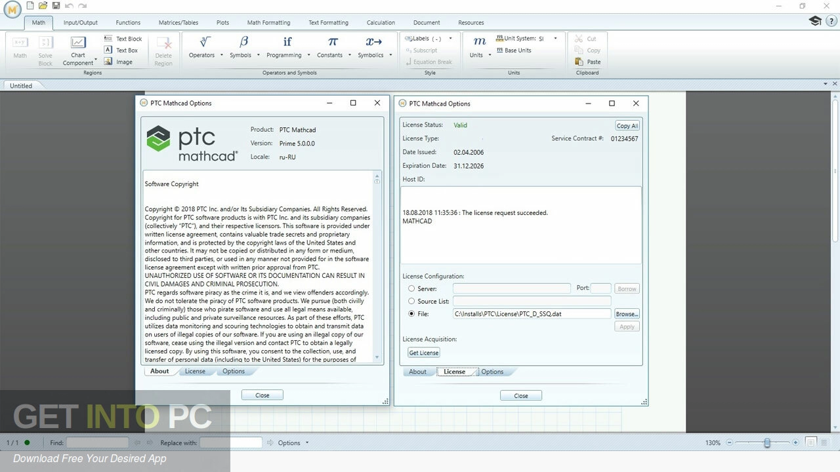Open the Constants pi icon gallery
840x472 pixels.
[333, 42]
